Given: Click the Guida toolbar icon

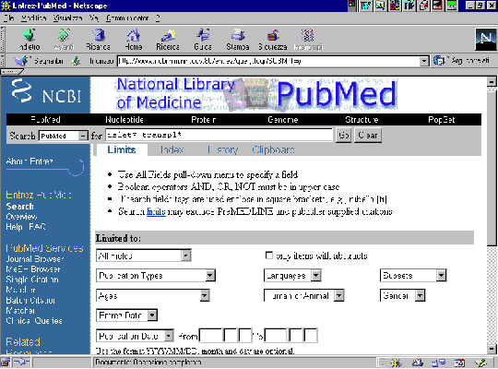Looking at the screenshot, I should tap(203, 36).
